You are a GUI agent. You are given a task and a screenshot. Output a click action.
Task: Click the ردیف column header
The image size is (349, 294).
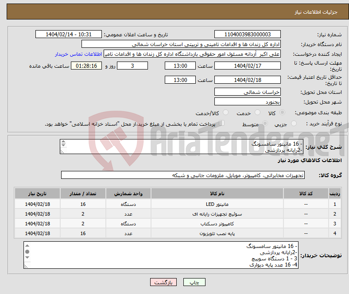(335, 193)
